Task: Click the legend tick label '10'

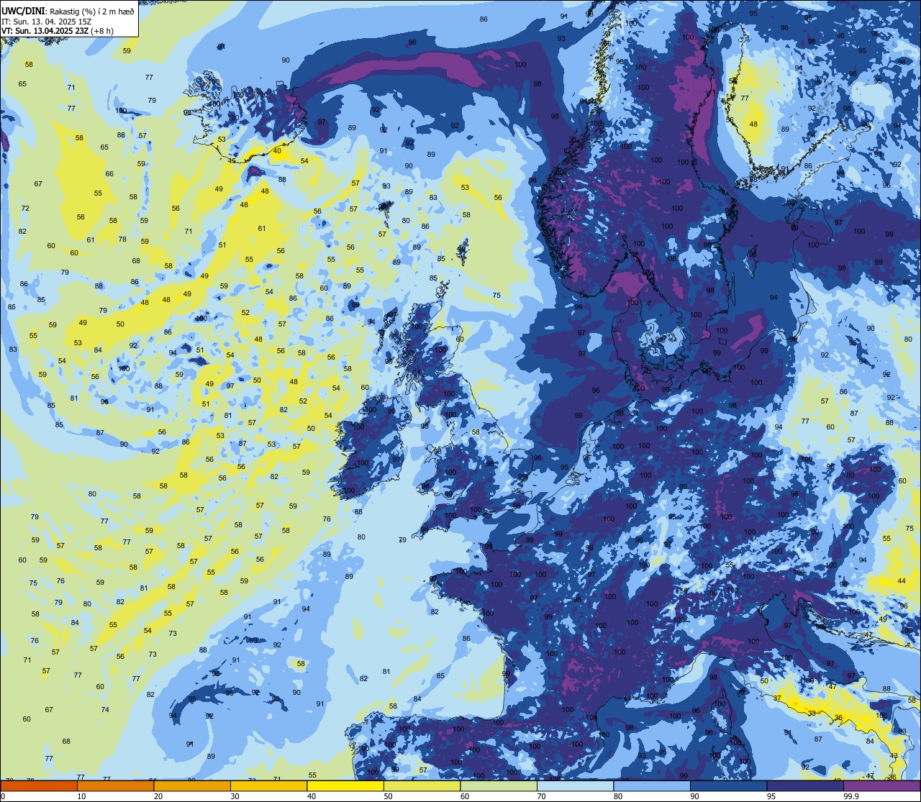Action: 81,796
